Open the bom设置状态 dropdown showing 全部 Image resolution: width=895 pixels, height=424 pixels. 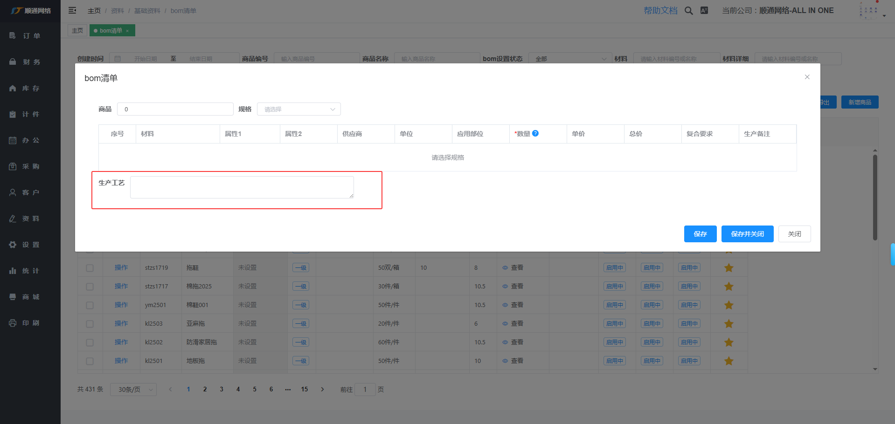pos(570,59)
